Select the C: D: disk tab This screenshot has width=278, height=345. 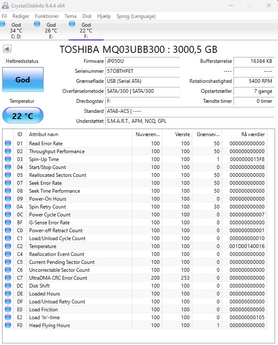pyautogui.click(x=16, y=30)
